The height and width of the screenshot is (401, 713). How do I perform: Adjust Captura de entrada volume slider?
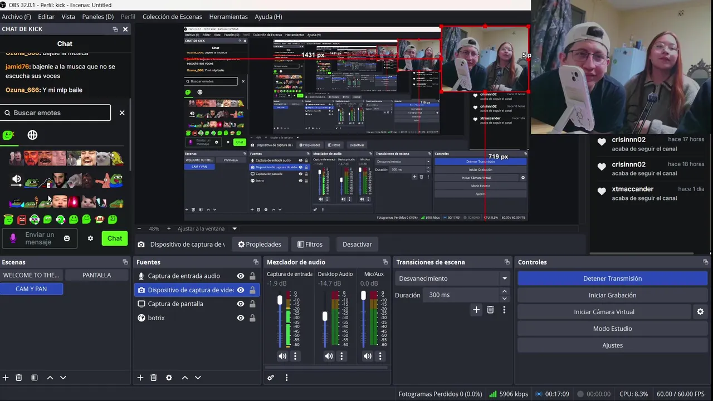pyautogui.click(x=280, y=300)
